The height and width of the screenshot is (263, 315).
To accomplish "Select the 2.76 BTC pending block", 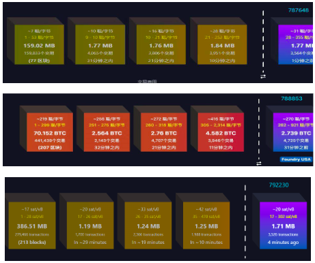I will [x=164, y=132].
